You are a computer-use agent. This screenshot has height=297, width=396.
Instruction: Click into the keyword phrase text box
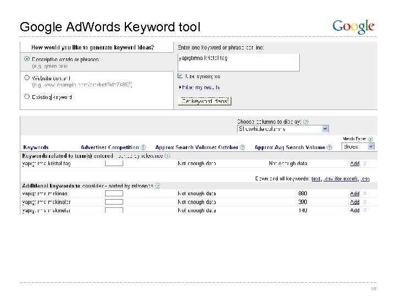click(x=239, y=62)
